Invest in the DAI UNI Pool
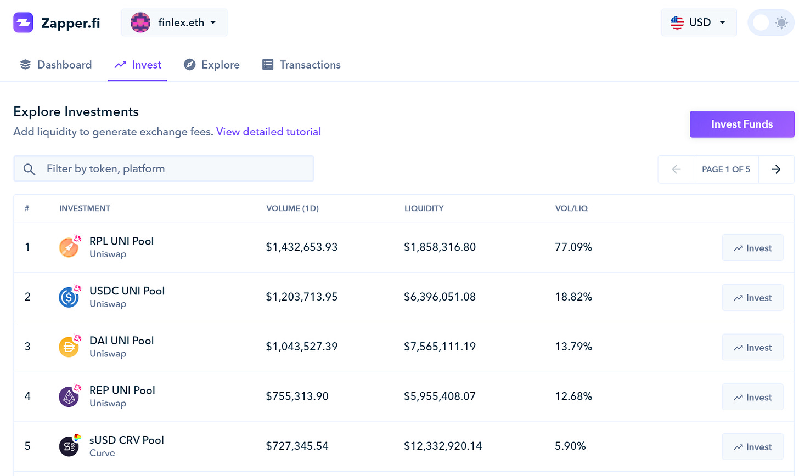Screen dimensions: 799x476 tap(752, 347)
